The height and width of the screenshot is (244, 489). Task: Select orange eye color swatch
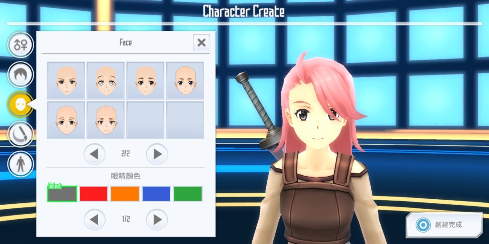pyautogui.click(x=125, y=194)
